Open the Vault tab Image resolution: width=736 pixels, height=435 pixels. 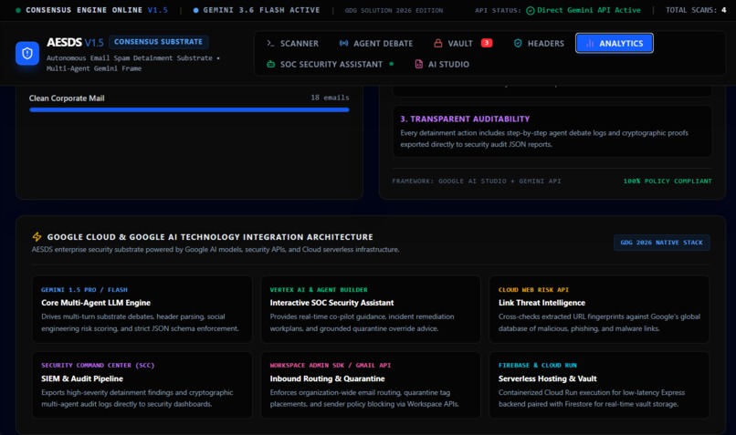(463, 43)
